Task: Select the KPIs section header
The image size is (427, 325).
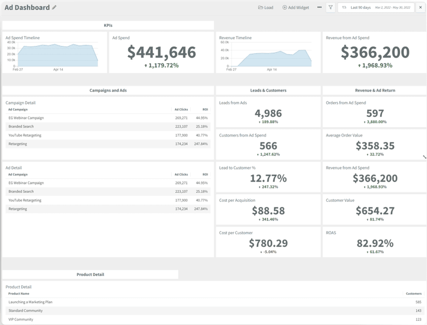Action: 107,25
